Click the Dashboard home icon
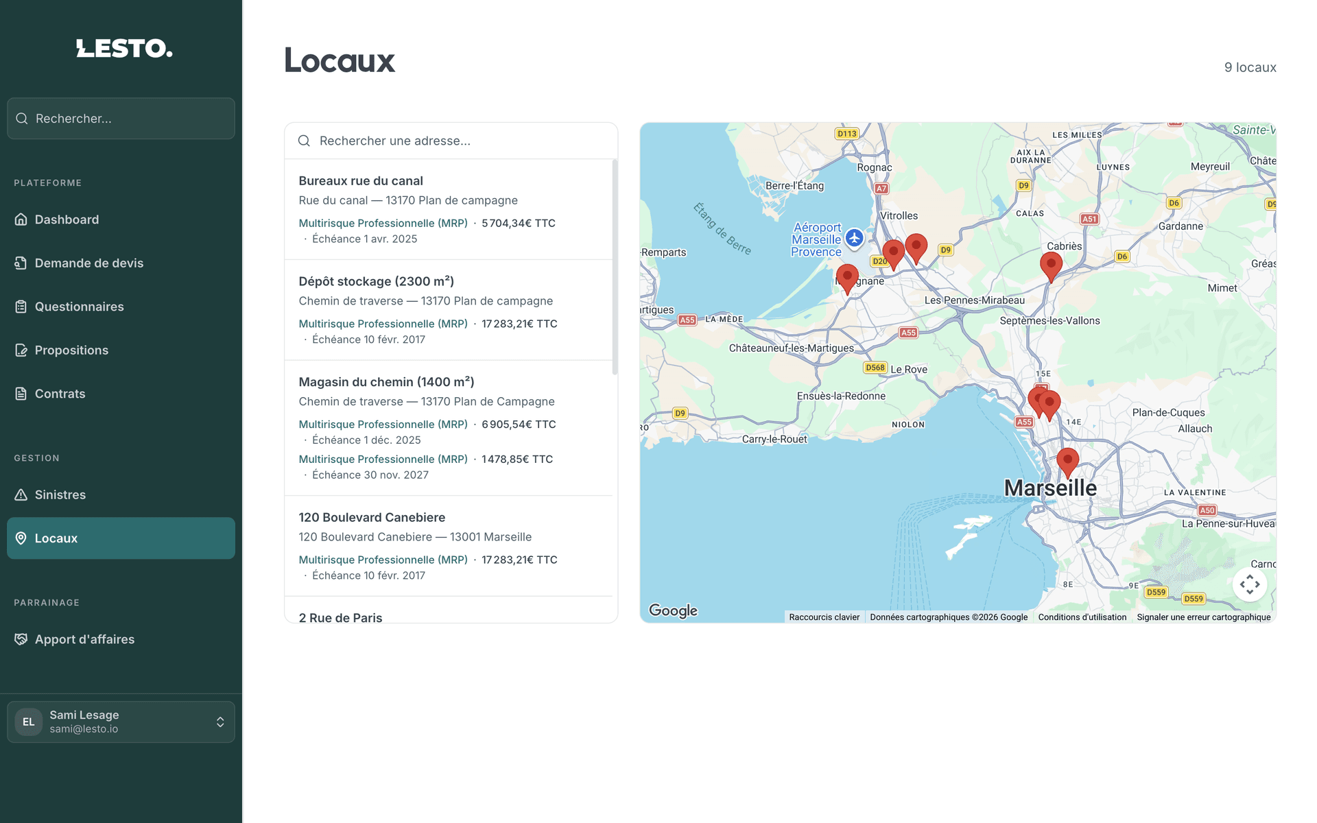The image size is (1317, 823). 21,219
